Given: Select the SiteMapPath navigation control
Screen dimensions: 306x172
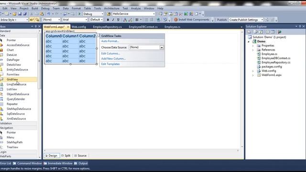Looking at the screenshot, I should [x=15, y=142].
